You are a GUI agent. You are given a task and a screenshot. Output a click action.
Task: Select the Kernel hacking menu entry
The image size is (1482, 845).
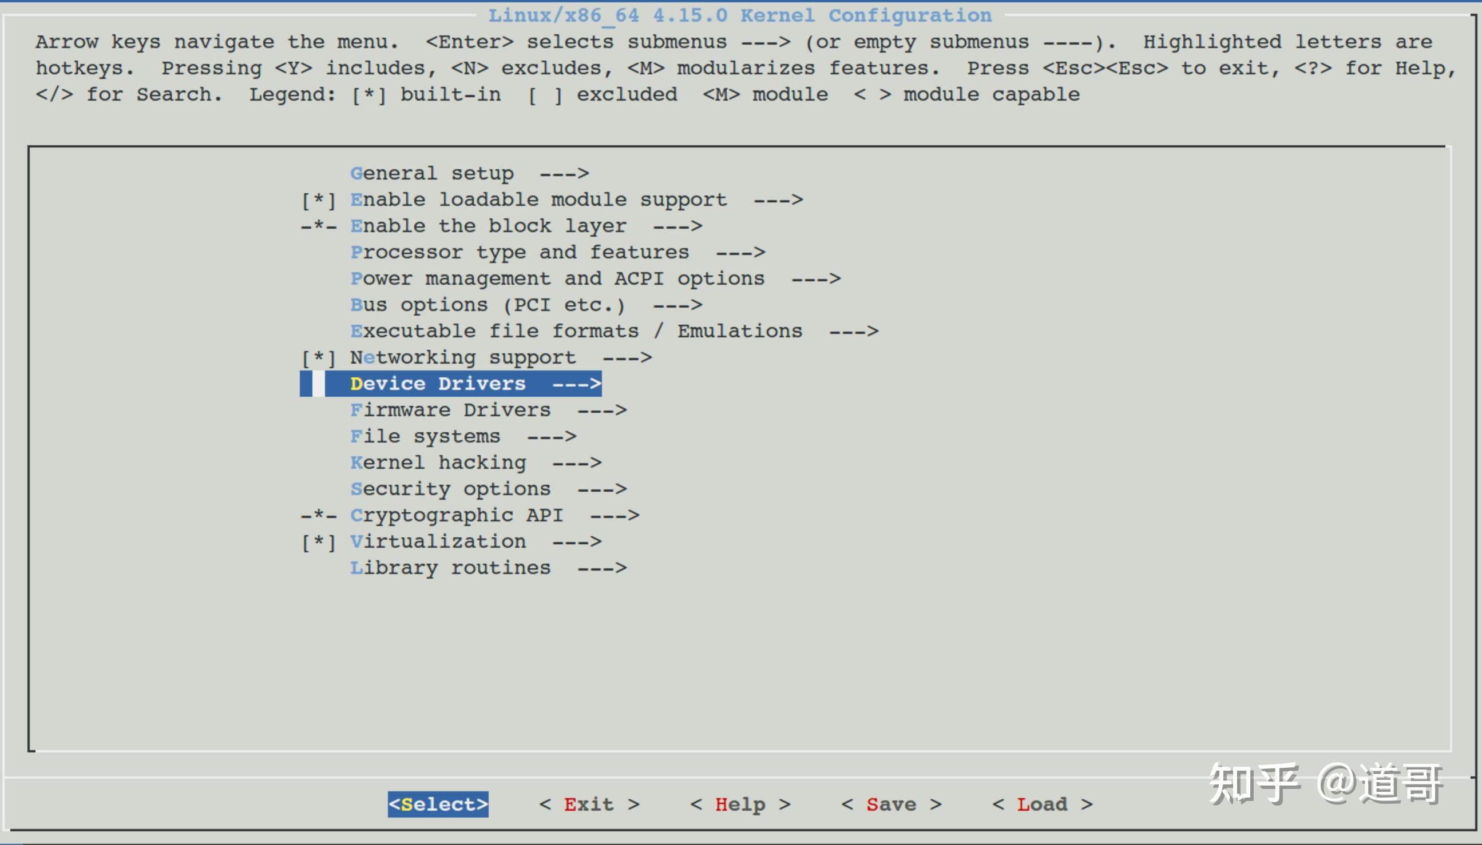[439, 462]
